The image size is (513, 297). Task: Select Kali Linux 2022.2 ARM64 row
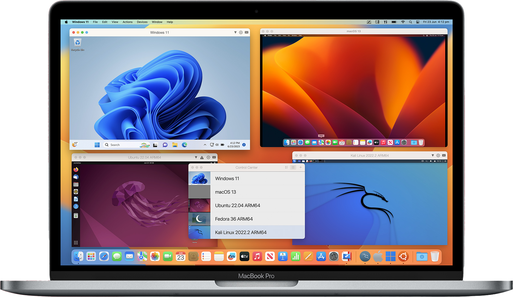(x=247, y=232)
